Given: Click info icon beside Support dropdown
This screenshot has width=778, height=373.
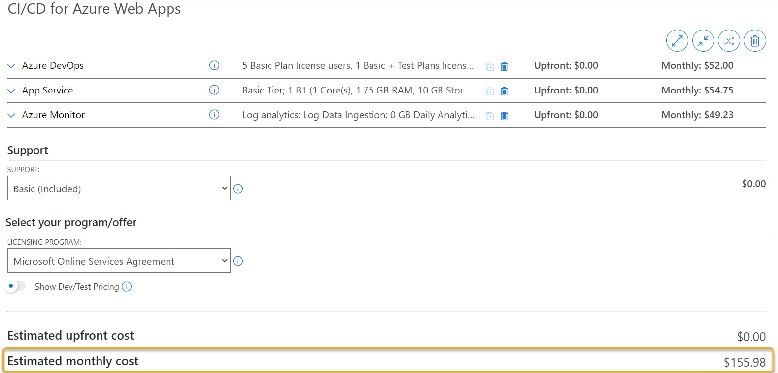Looking at the screenshot, I should tap(238, 189).
